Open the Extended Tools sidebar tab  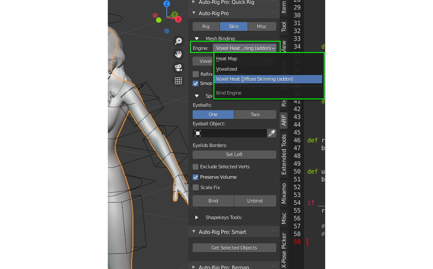click(284, 154)
